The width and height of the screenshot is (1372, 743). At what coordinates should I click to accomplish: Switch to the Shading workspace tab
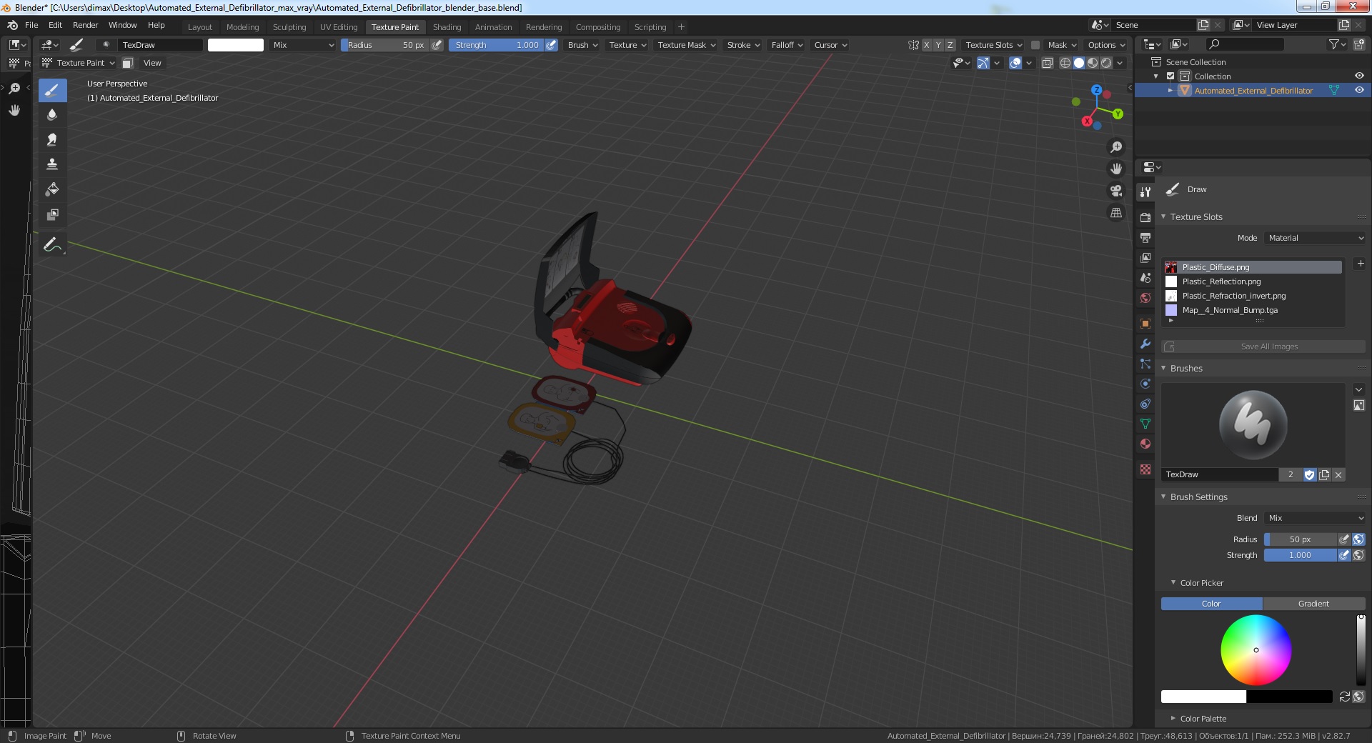click(447, 27)
